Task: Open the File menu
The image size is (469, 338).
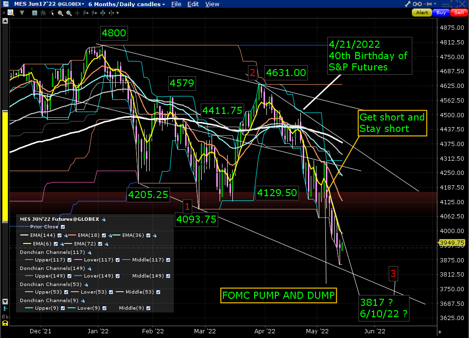Action: (176, 4)
